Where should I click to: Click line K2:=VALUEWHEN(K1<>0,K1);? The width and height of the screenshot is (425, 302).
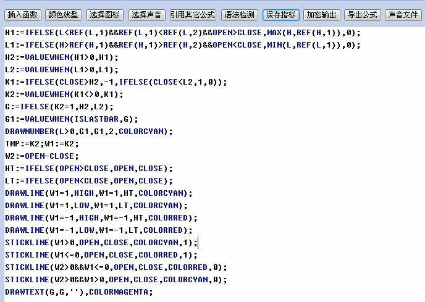point(64,94)
